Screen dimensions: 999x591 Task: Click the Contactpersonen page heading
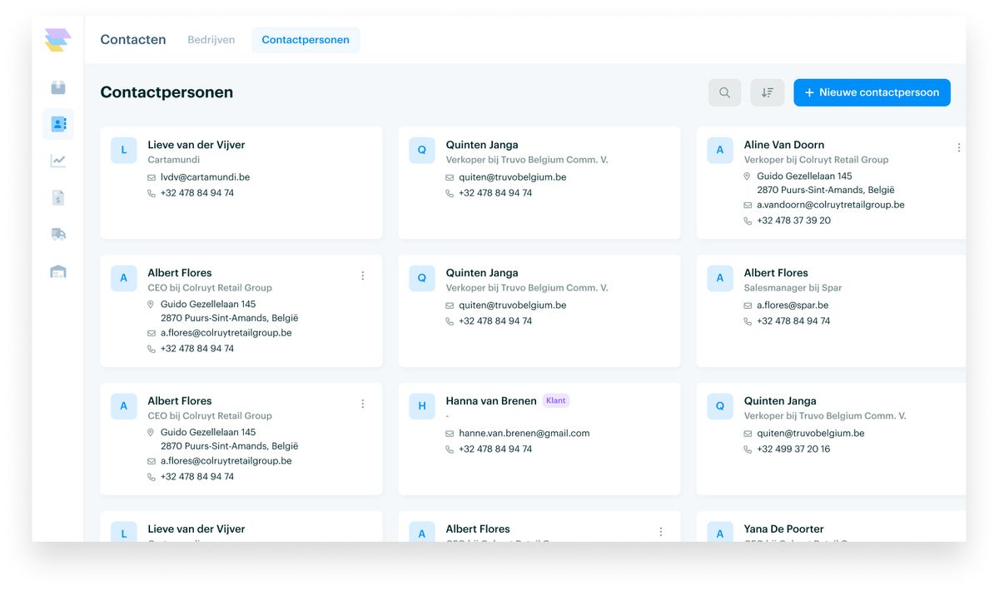166,92
